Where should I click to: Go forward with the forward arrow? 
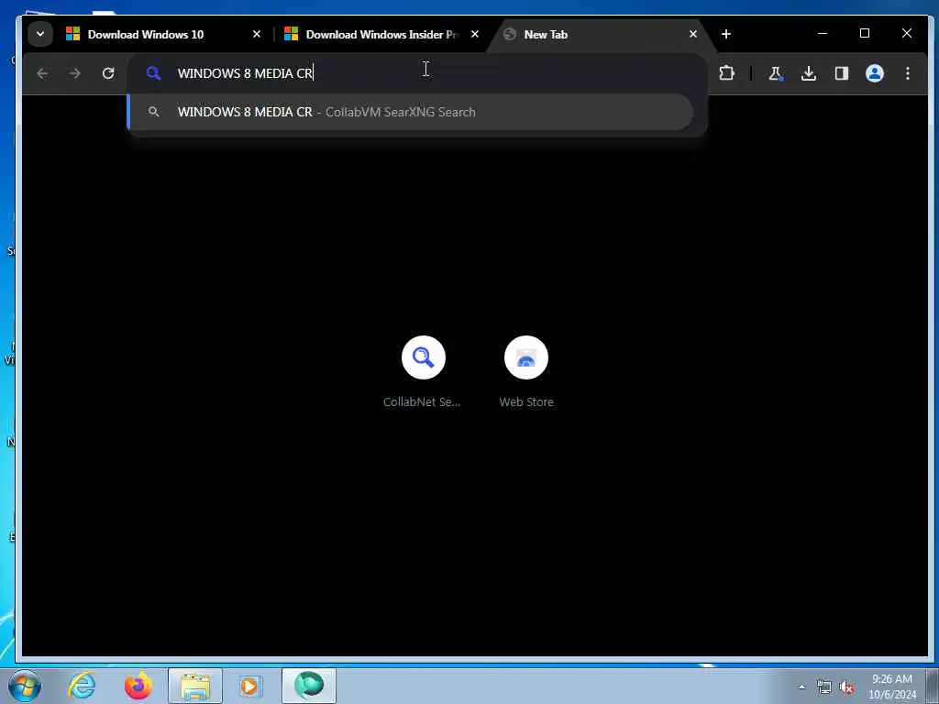(x=75, y=73)
